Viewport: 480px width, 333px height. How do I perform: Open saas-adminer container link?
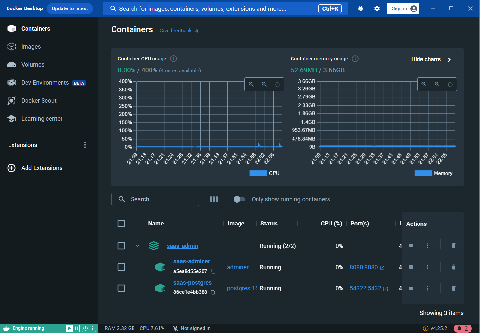pos(192,261)
